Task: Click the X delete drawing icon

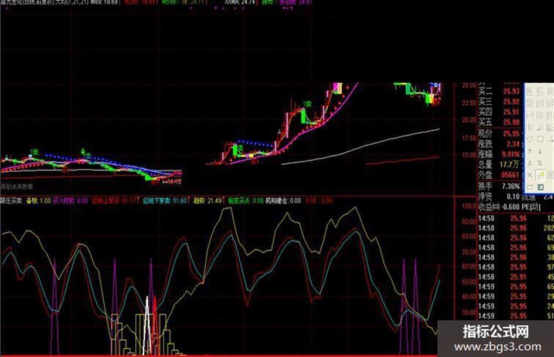Action: (x=529, y=175)
